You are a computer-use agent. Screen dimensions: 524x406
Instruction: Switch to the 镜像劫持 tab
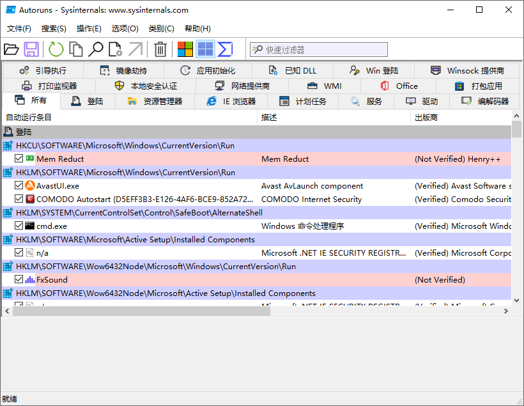tap(123, 70)
